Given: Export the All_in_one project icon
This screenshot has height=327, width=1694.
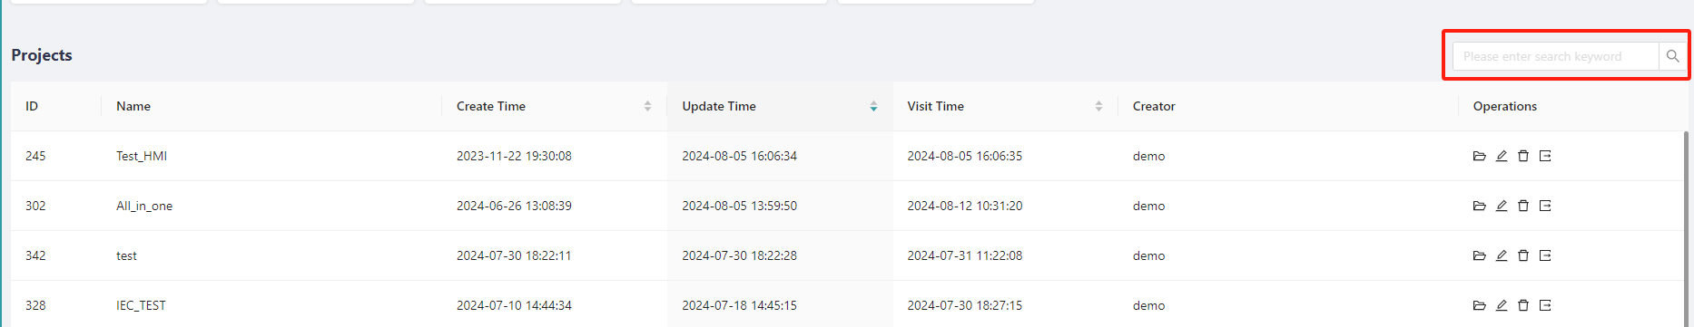Looking at the screenshot, I should click(1545, 206).
